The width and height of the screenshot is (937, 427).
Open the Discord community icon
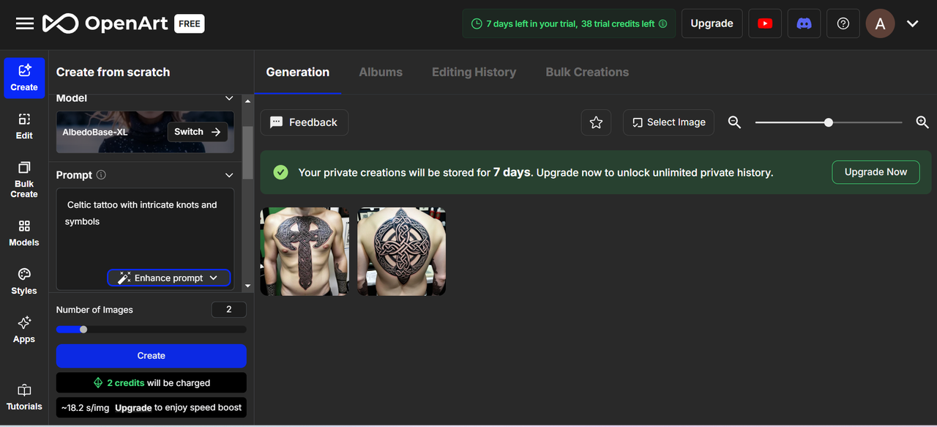(804, 23)
